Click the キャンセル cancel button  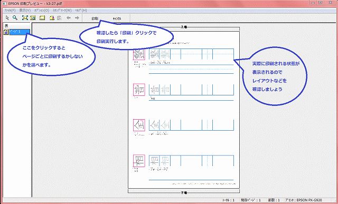(x=117, y=18)
